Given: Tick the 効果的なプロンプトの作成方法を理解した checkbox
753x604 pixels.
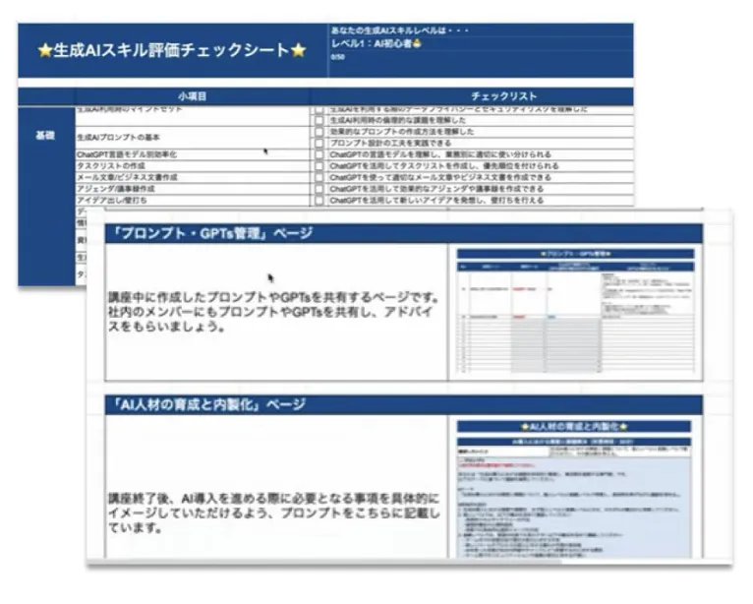Looking at the screenshot, I should 319,132.
